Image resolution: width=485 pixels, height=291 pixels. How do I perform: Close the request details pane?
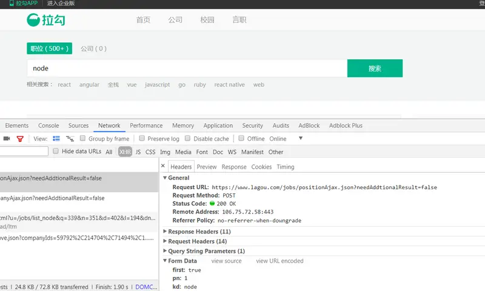163,166
